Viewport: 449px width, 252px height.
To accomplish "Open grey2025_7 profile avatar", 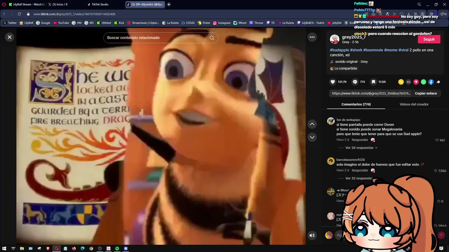I will (335, 39).
